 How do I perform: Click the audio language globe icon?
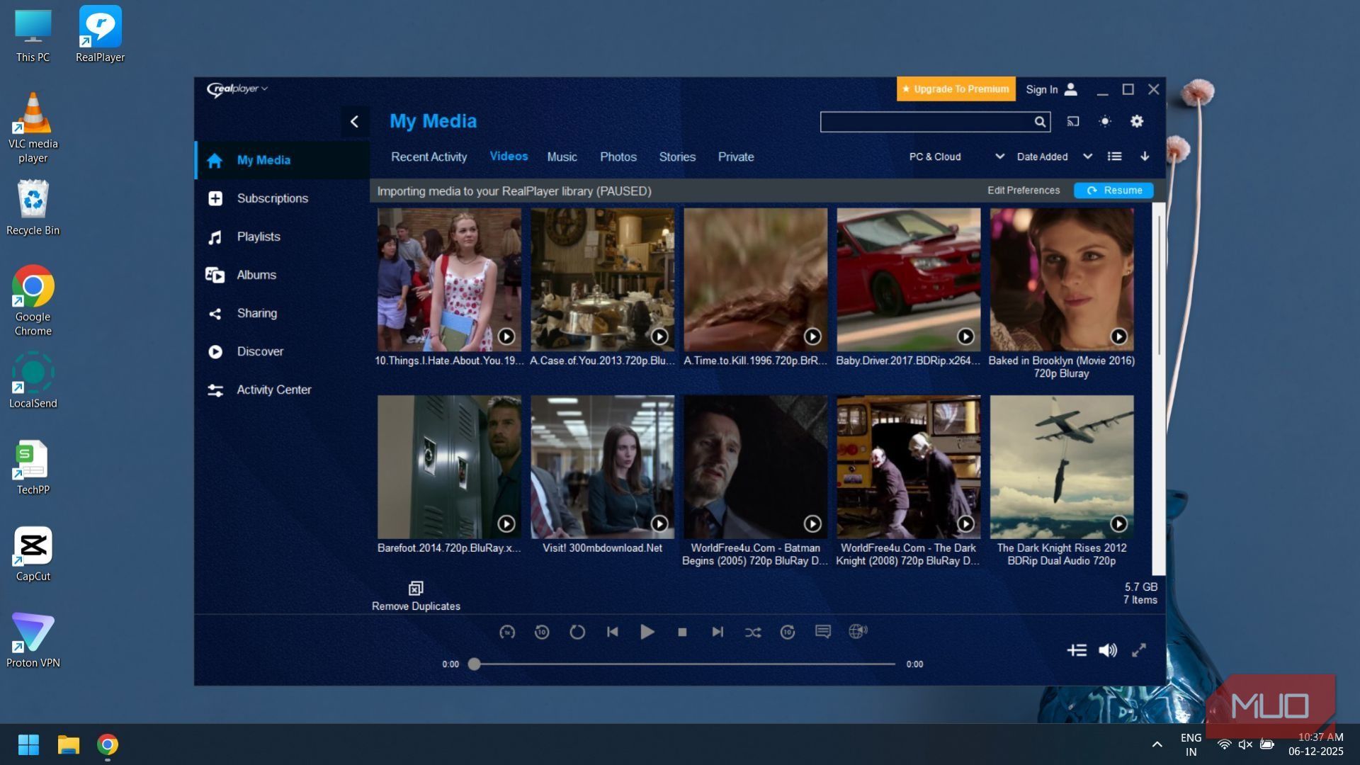point(858,631)
